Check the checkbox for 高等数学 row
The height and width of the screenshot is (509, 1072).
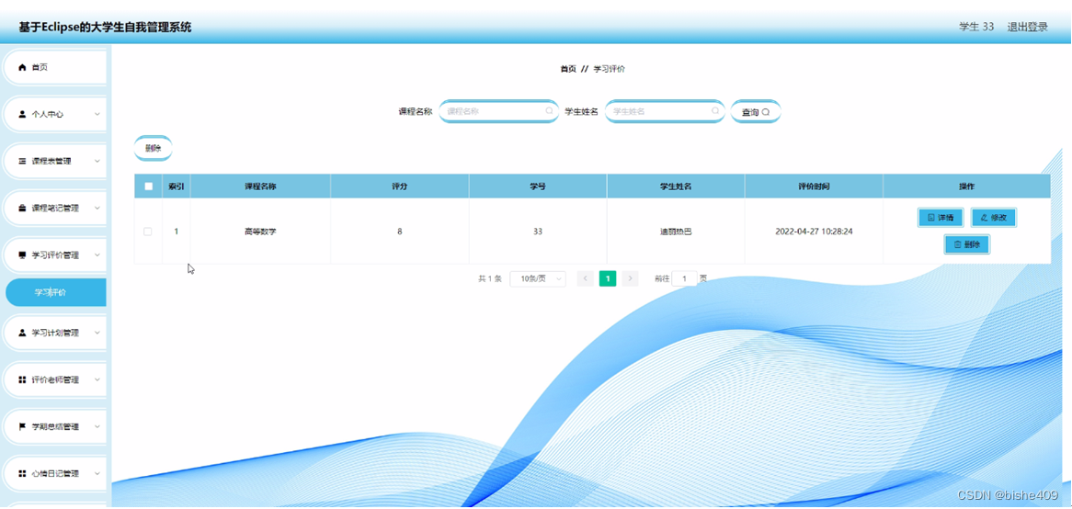[148, 232]
